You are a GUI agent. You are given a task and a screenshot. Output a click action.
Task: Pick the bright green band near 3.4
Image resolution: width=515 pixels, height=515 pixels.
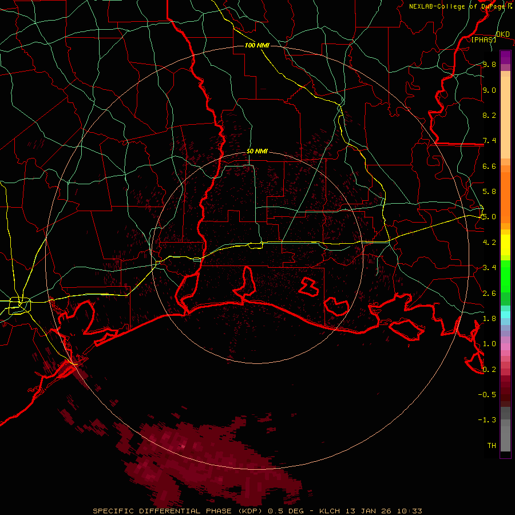pos(505,276)
